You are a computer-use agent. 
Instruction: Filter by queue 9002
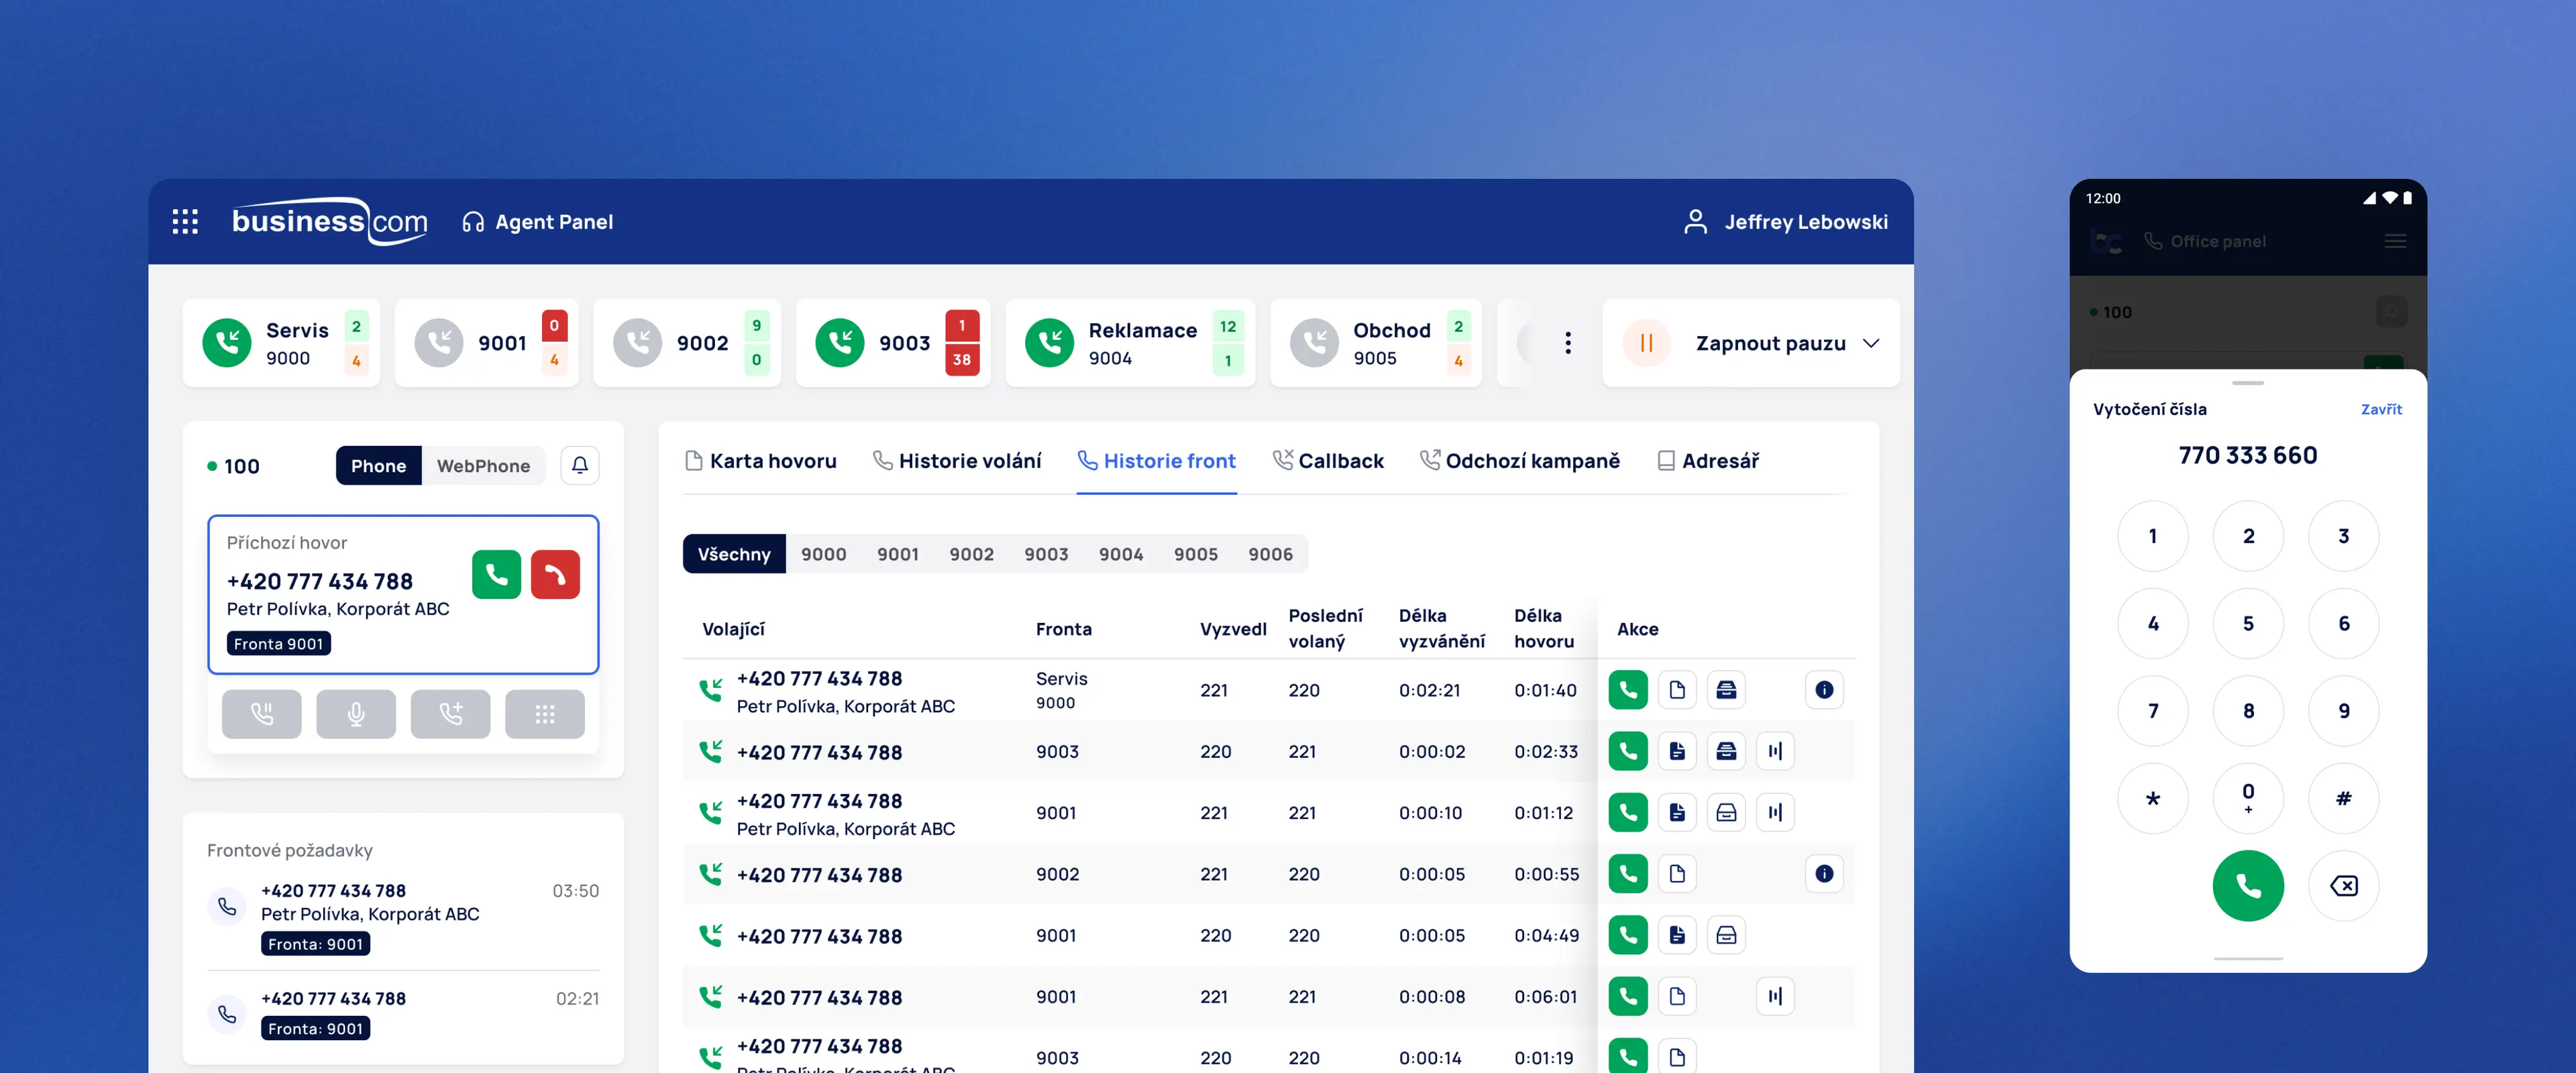pos(972,553)
